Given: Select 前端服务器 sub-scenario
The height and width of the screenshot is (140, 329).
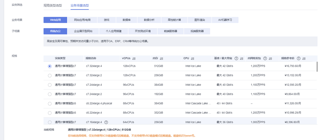Looking at the screenshot, I should (x=171, y=31).
